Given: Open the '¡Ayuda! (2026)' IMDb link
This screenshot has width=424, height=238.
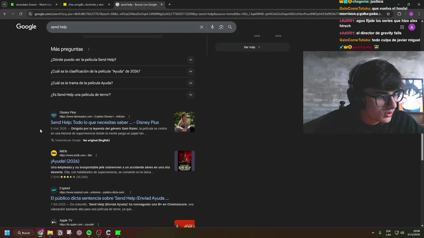Looking at the screenshot, I should coord(65,161).
